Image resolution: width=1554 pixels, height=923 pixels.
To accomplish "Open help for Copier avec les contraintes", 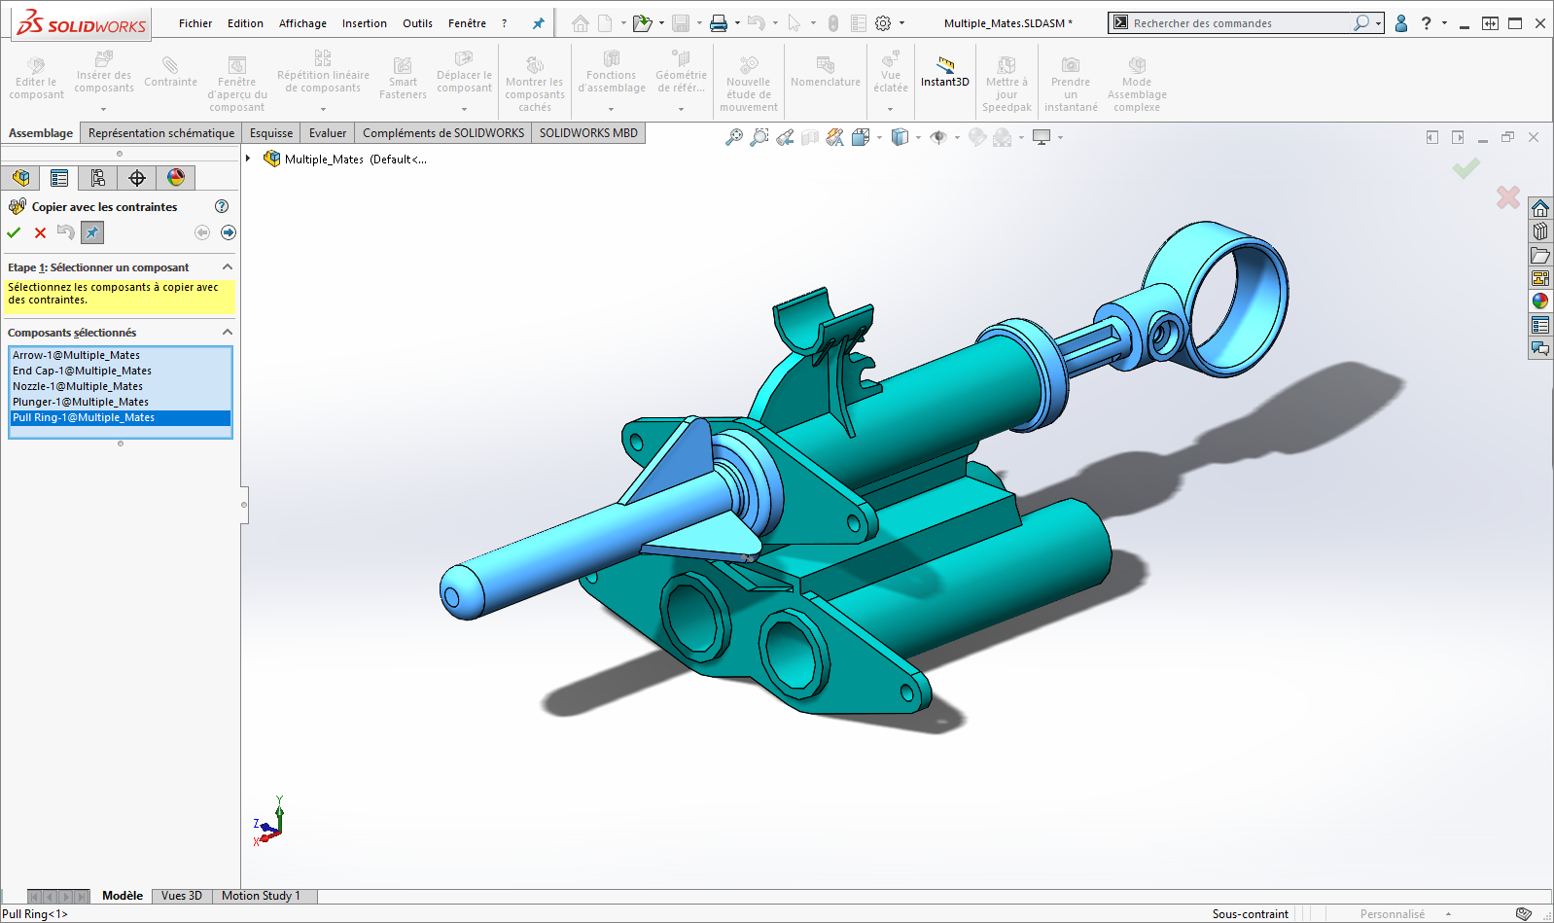I will pyautogui.click(x=222, y=206).
